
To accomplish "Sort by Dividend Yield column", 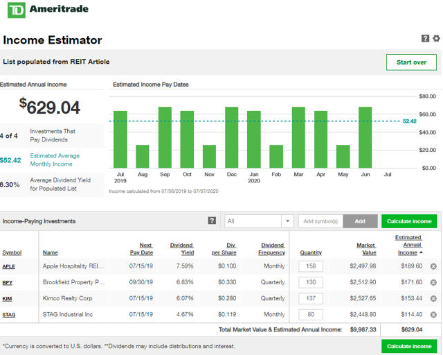I will click(x=182, y=249).
